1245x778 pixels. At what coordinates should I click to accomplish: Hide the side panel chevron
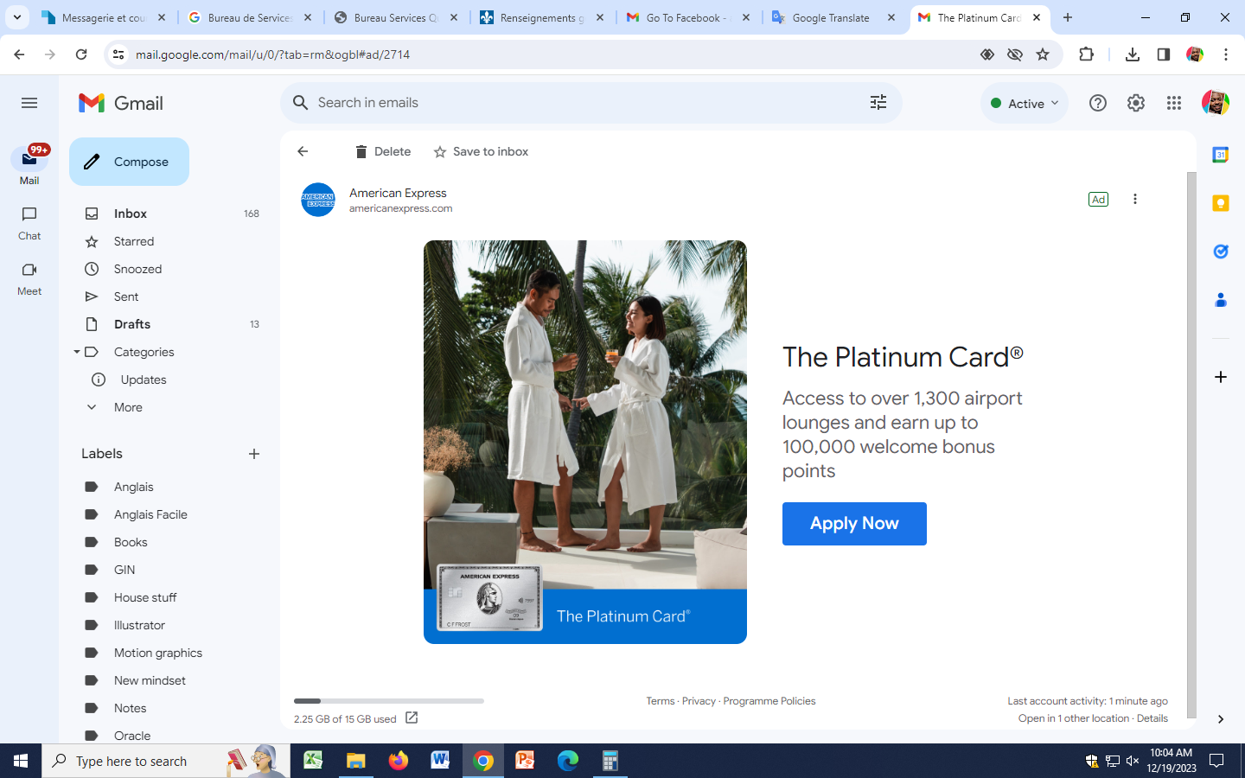click(x=1220, y=719)
